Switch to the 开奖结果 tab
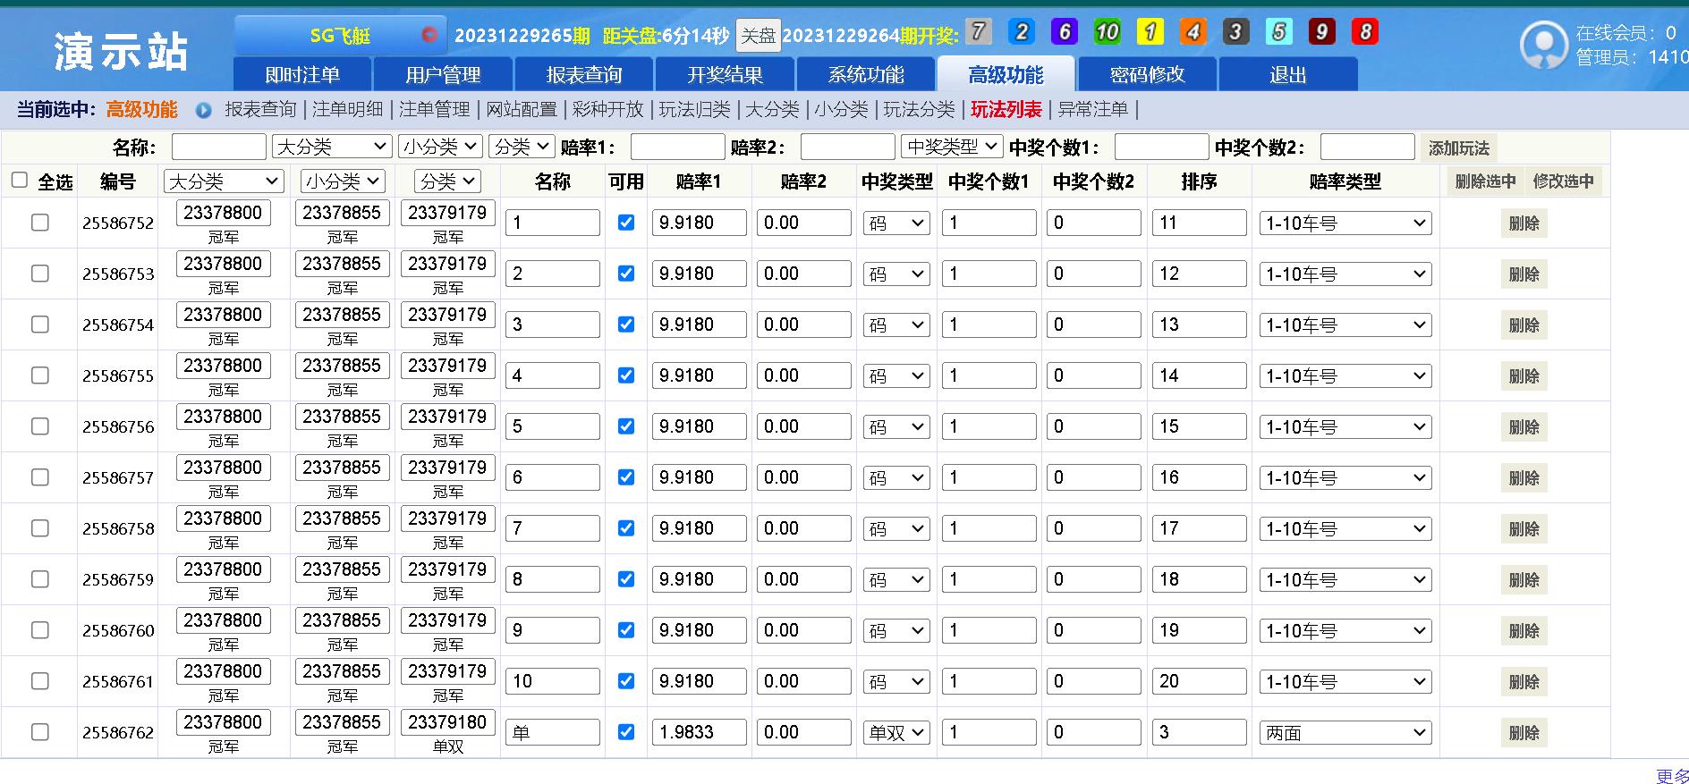 [725, 74]
